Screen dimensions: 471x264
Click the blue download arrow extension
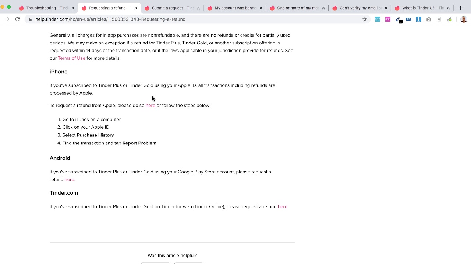coord(419,19)
